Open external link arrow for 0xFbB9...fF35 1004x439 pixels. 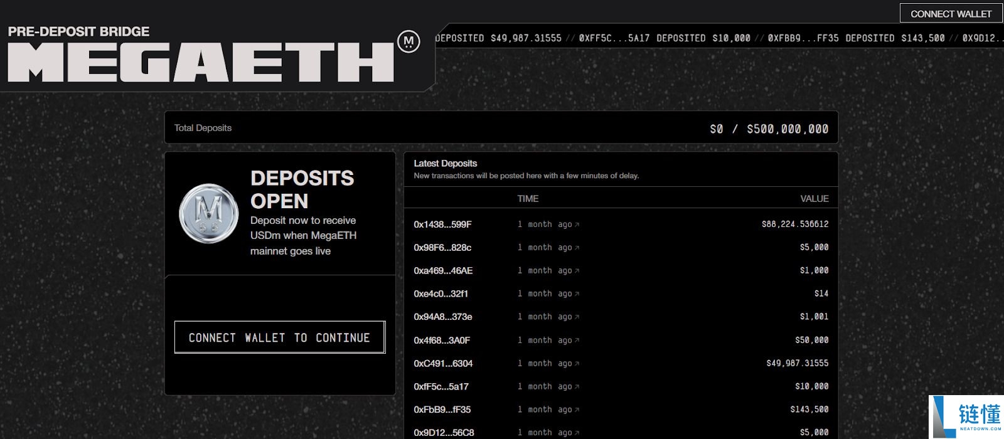point(577,410)
